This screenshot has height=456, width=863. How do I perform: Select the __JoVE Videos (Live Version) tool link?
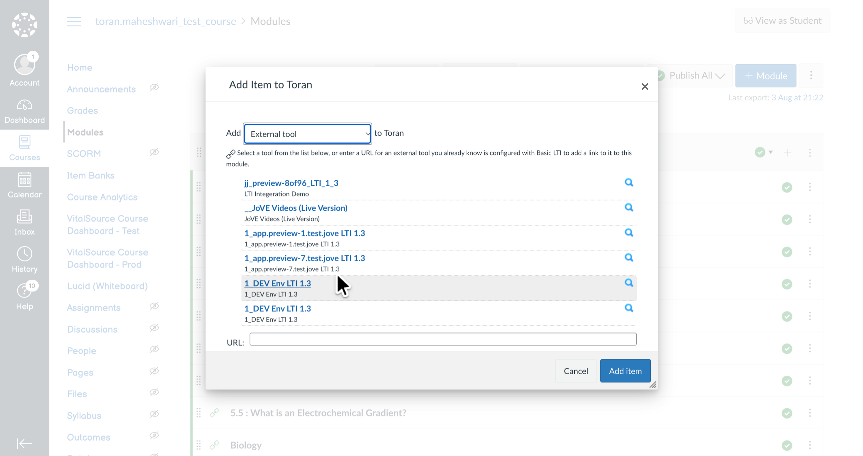coord(296,208)
